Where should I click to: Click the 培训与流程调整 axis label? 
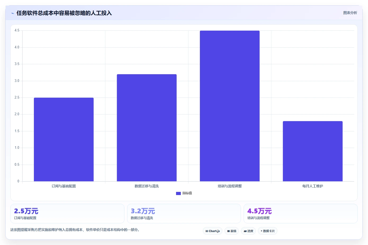[x=230, y=186]
